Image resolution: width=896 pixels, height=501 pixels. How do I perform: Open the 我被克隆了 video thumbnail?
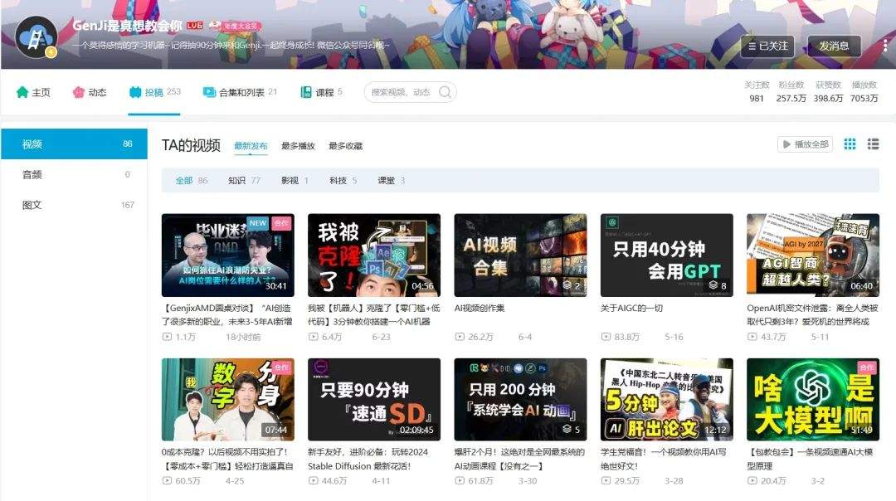point(373,255)
